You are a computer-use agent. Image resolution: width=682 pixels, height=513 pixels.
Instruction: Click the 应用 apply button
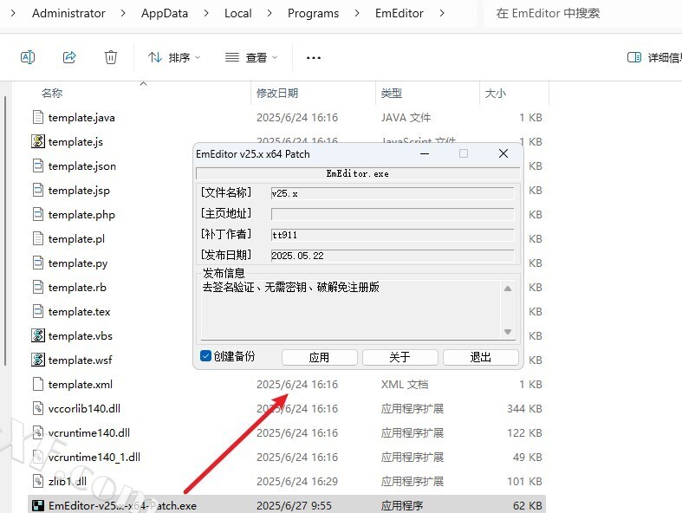point(319,357)
